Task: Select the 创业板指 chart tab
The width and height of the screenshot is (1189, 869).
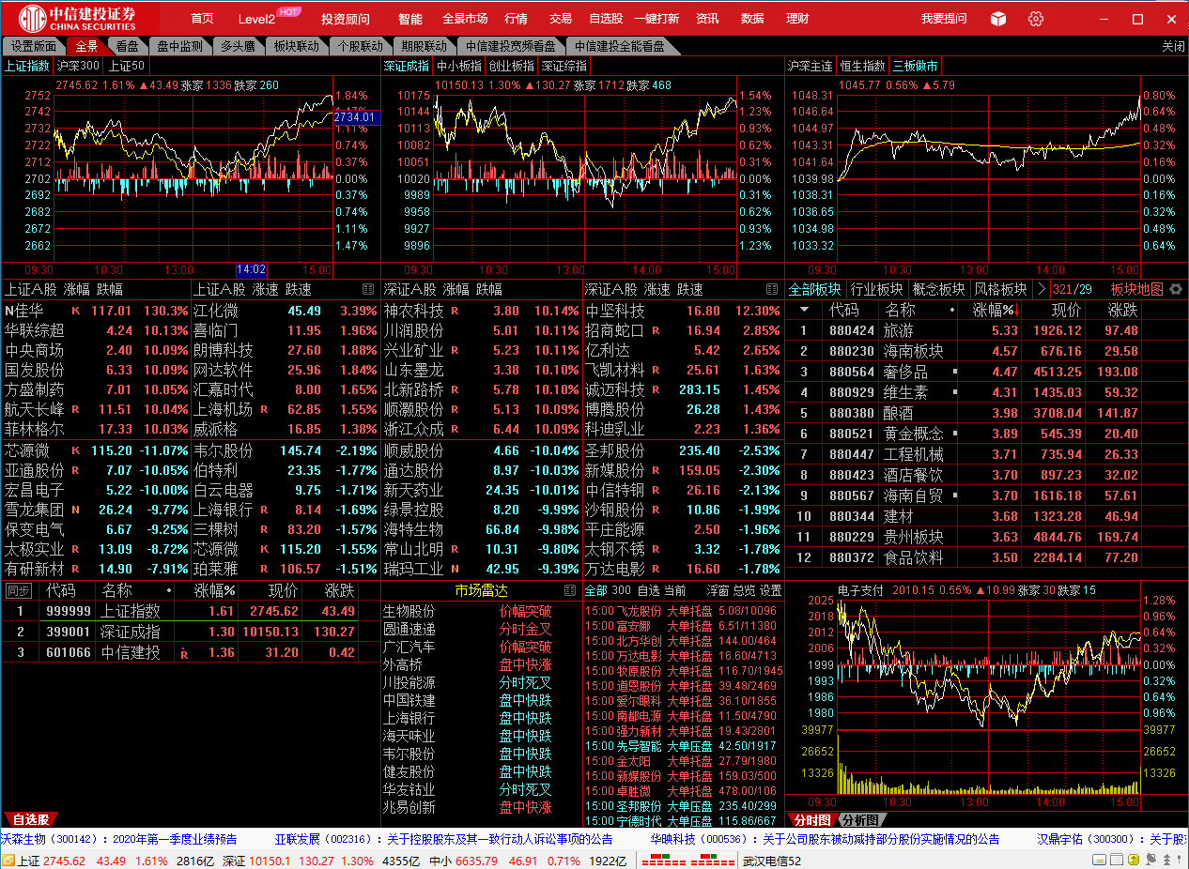Action: coord(512,66)
